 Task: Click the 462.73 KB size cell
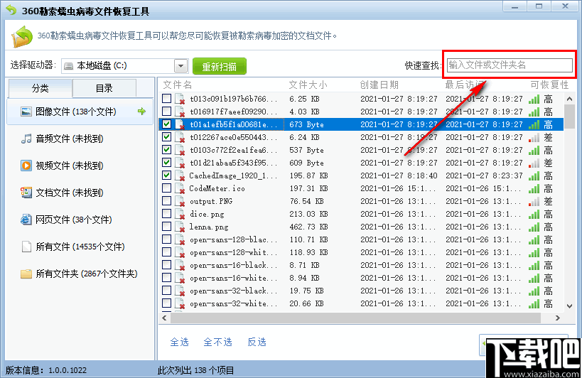tap(308, 227)
